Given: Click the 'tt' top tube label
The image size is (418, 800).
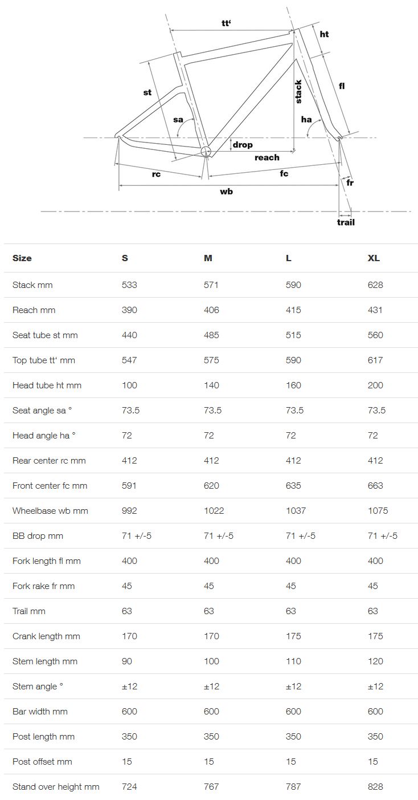Looking at the screenshot, I should coord(229,23).
